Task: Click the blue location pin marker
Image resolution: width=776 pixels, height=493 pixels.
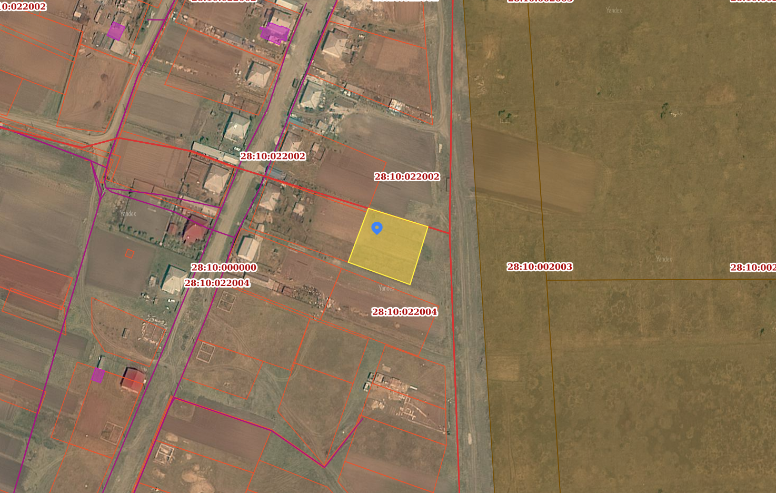Action: point(376,228)
